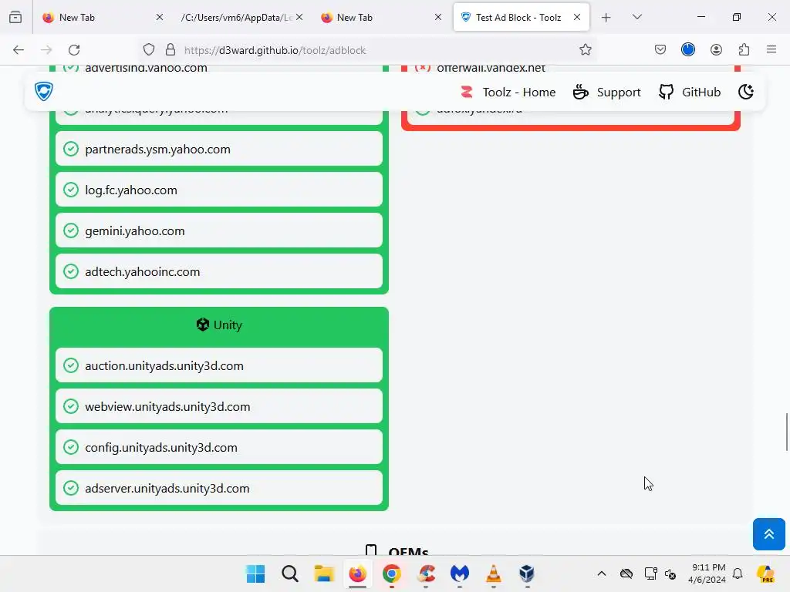The width and height of the screenshot is (790, 592).
Task: Close the C:/Users/vm6/AppData tab
Action: [299, 17]
